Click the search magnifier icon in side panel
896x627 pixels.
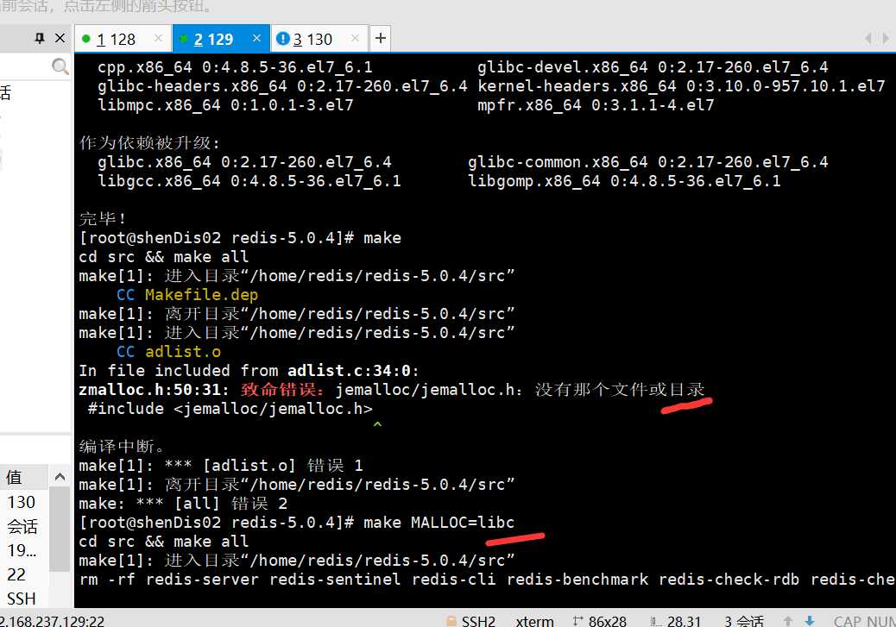60,66
